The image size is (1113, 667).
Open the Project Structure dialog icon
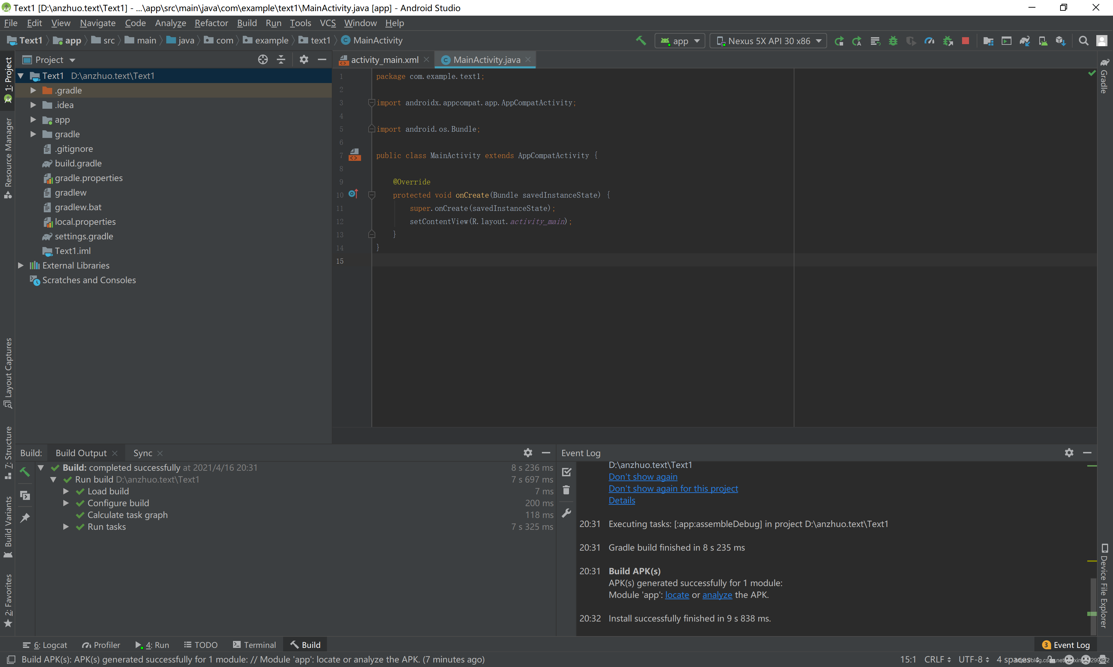pos(988,41)
